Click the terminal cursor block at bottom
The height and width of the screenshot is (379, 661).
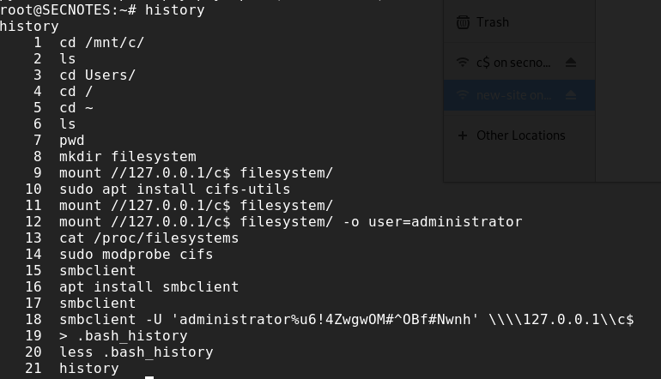pos(149,377)
